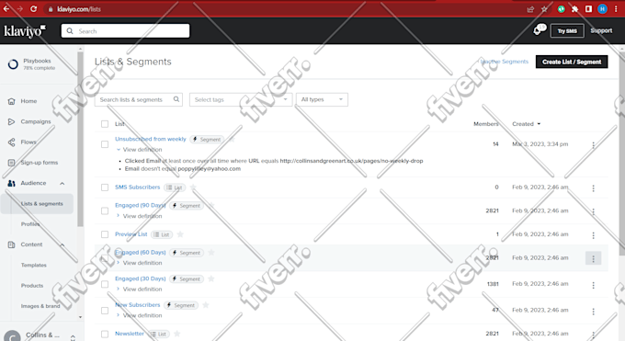Bookmark this page with star icon
The width and height of the screenshot is (625, 341).
click(x=544, y=9)
